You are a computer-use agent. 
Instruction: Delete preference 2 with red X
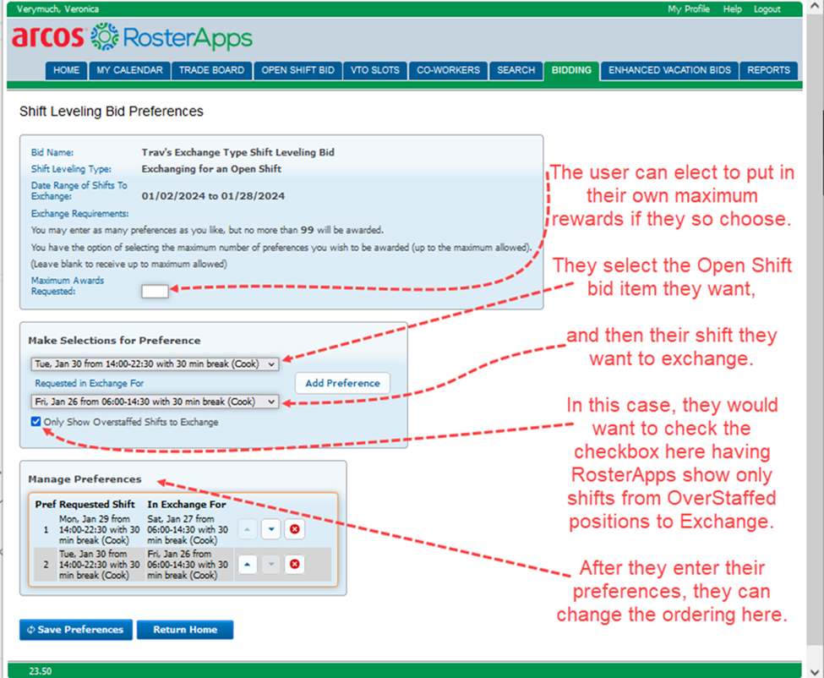pyautogui.click(x=295, y=565)
